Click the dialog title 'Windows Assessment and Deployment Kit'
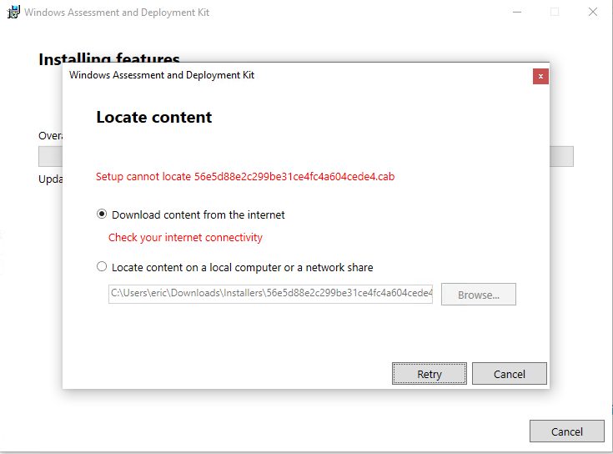This screenshot has height=454, width=613. click(162, 75)
